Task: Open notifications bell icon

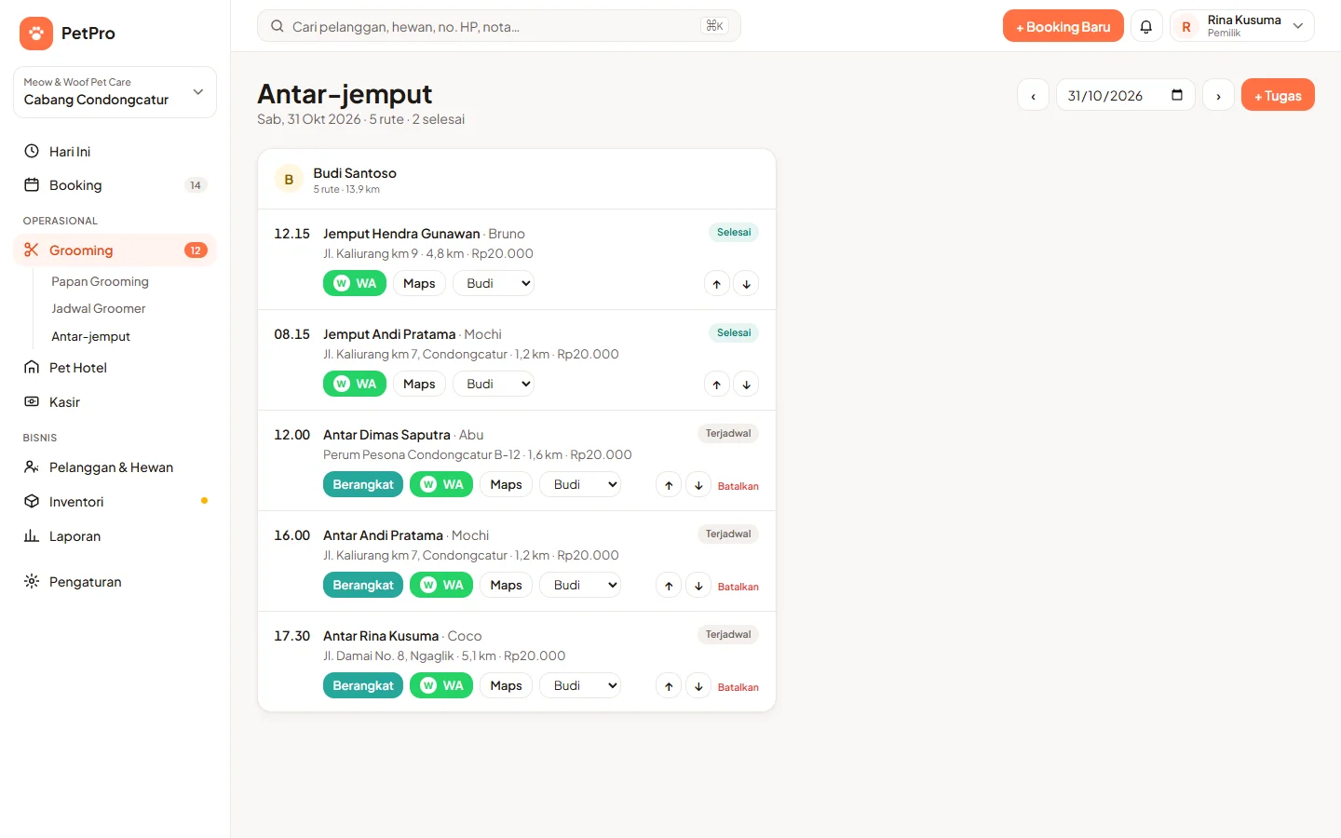Action: [x=1146, y=26]
